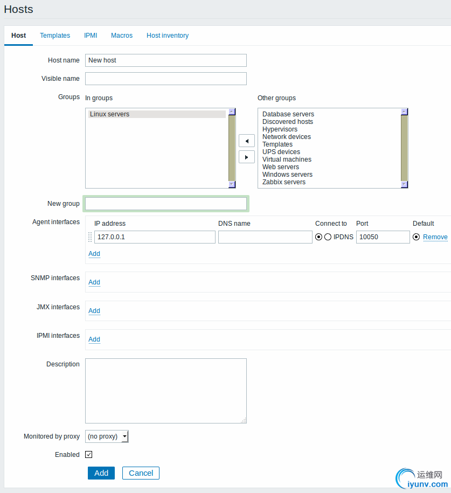Select the DNS connect-to radio button

click(x=328, y=237)
